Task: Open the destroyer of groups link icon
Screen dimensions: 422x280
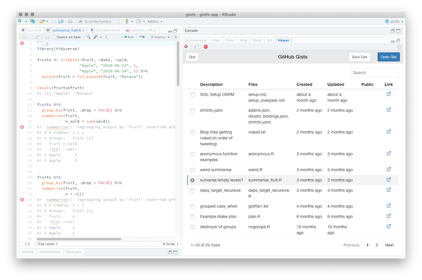Action: click(x=389, y=227)
